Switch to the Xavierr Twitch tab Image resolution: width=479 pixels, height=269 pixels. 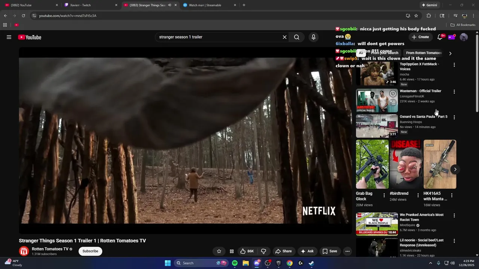tap(90, 5)
